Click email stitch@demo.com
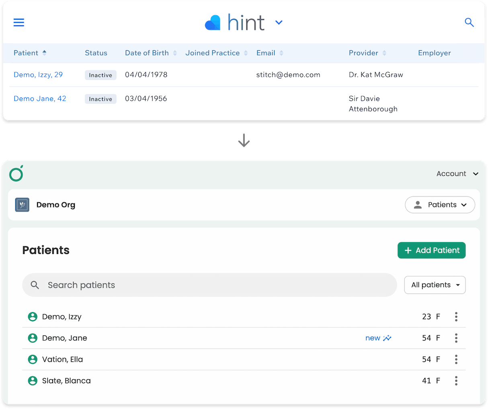This screenshot has height=409, width=488. click(x=288, y=75)
